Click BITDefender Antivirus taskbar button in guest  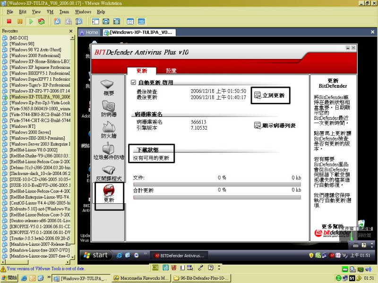[x=180, y=256]
